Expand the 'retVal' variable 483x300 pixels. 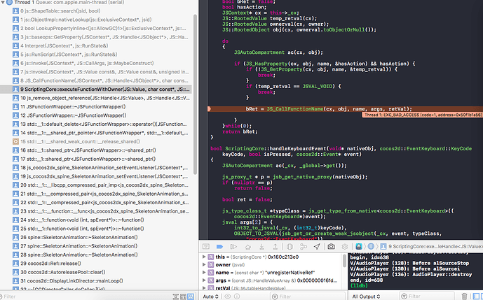click(203, 288)
